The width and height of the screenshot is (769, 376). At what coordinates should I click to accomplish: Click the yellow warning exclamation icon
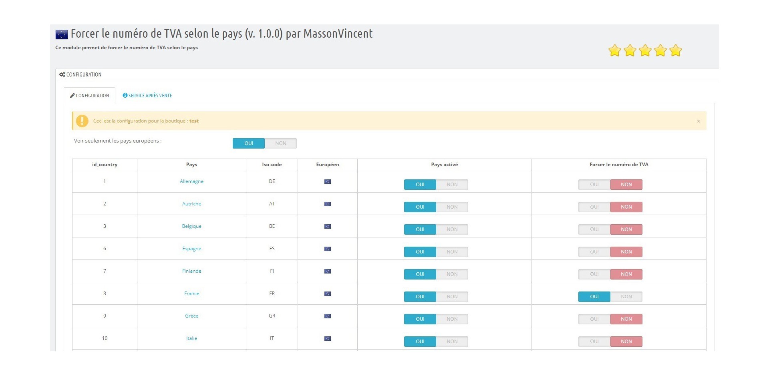[82, 121]
